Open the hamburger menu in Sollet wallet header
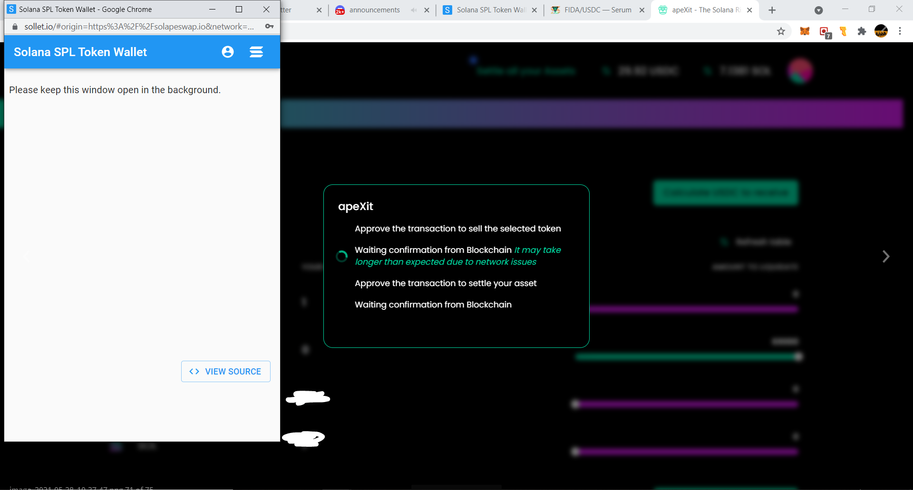The image size is (913, 490). click(256, 52)
